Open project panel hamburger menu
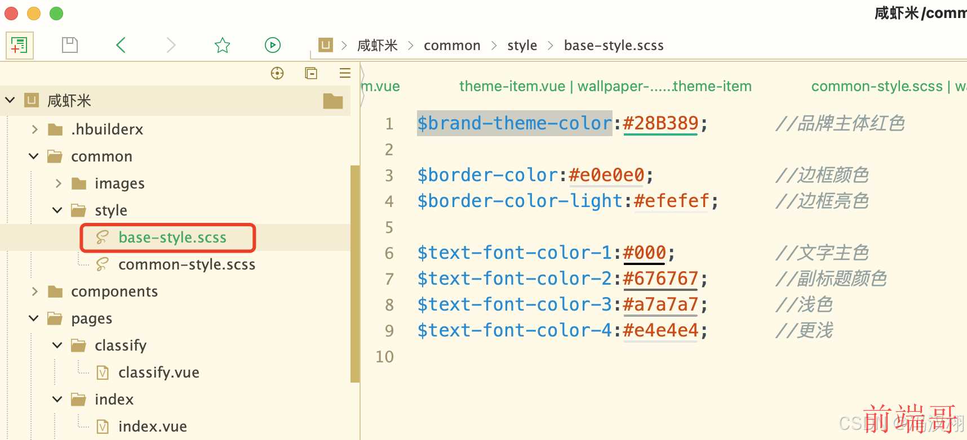 [345, 73]
